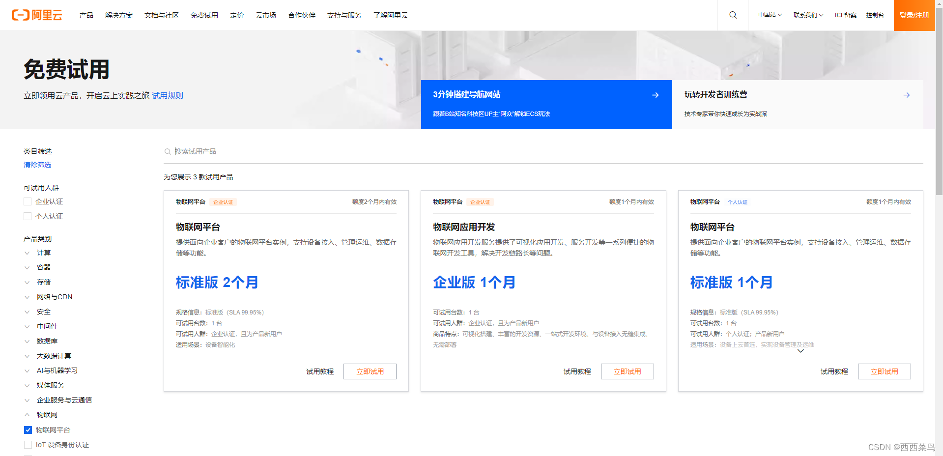The image size is (943, 456).
Task: Go to 免费试用 in top navigation
Action: click(204, 15)
